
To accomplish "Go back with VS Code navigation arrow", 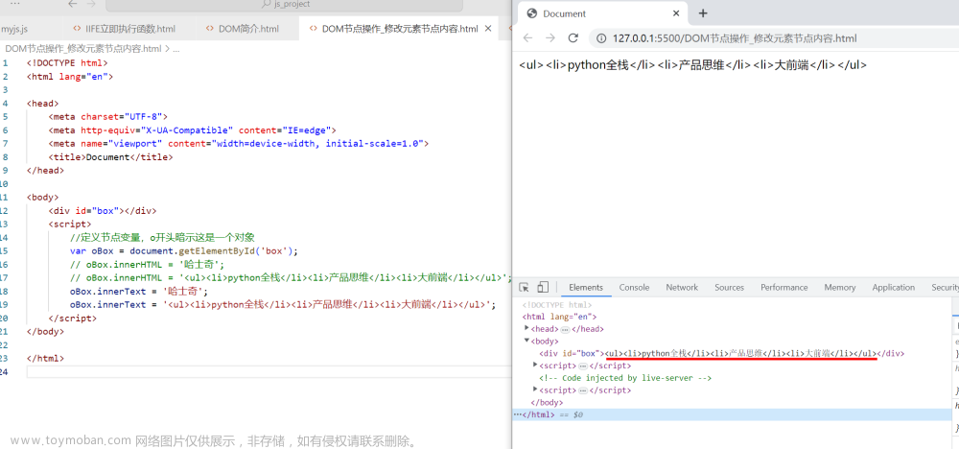I will click(x=73, y=4).
